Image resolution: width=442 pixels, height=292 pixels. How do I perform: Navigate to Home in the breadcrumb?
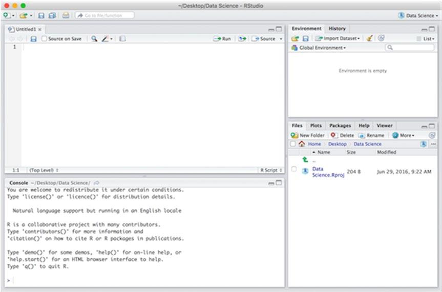[314, 144]
